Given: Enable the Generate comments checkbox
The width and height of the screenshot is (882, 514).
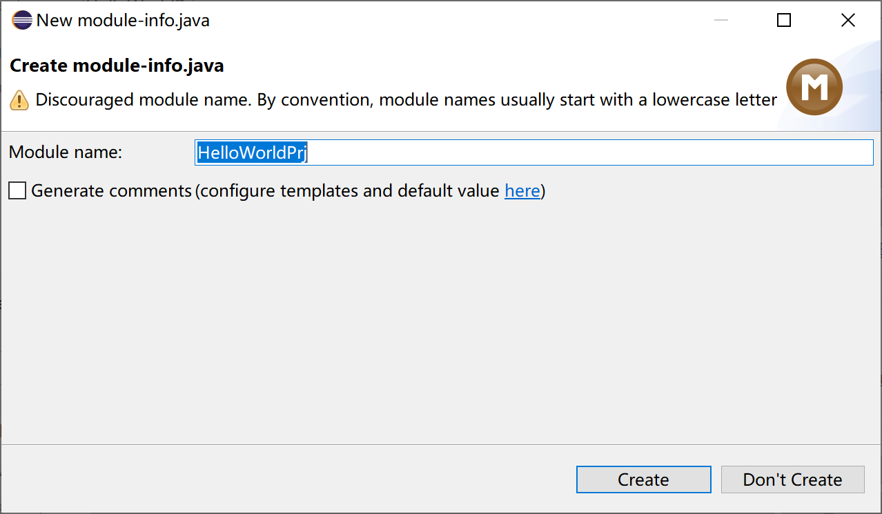Looking at the screenshot, I should 17,190.
